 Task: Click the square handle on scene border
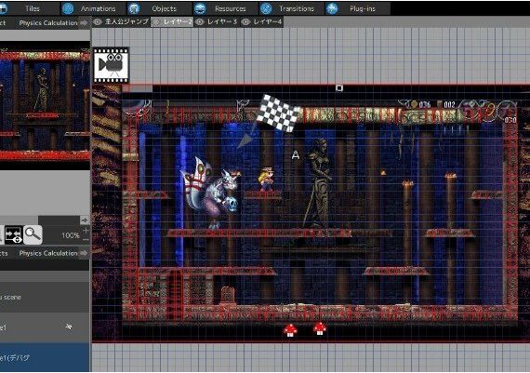tap(339, 88)
